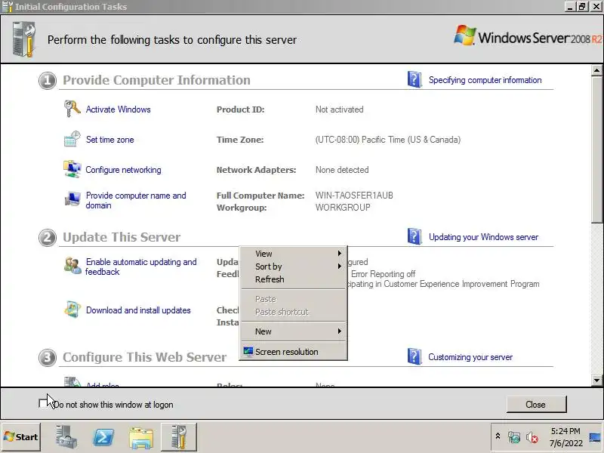Click the scrollbar up arrow

(x=596, y=70)
